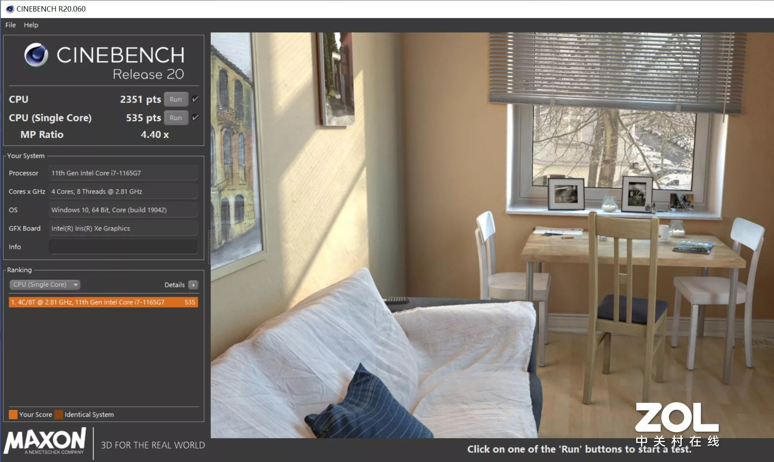Click the orange Your Score swatch

pos(13,415)
